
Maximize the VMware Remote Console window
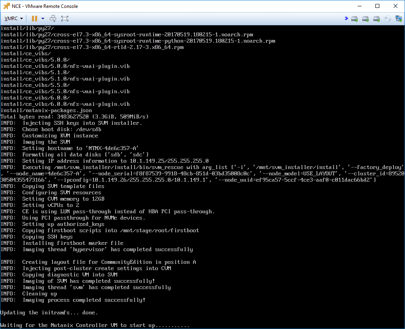point(377,6)
